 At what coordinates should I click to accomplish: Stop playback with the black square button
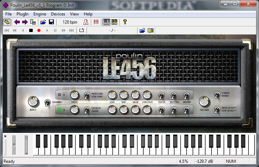click(x=31, y=30)
